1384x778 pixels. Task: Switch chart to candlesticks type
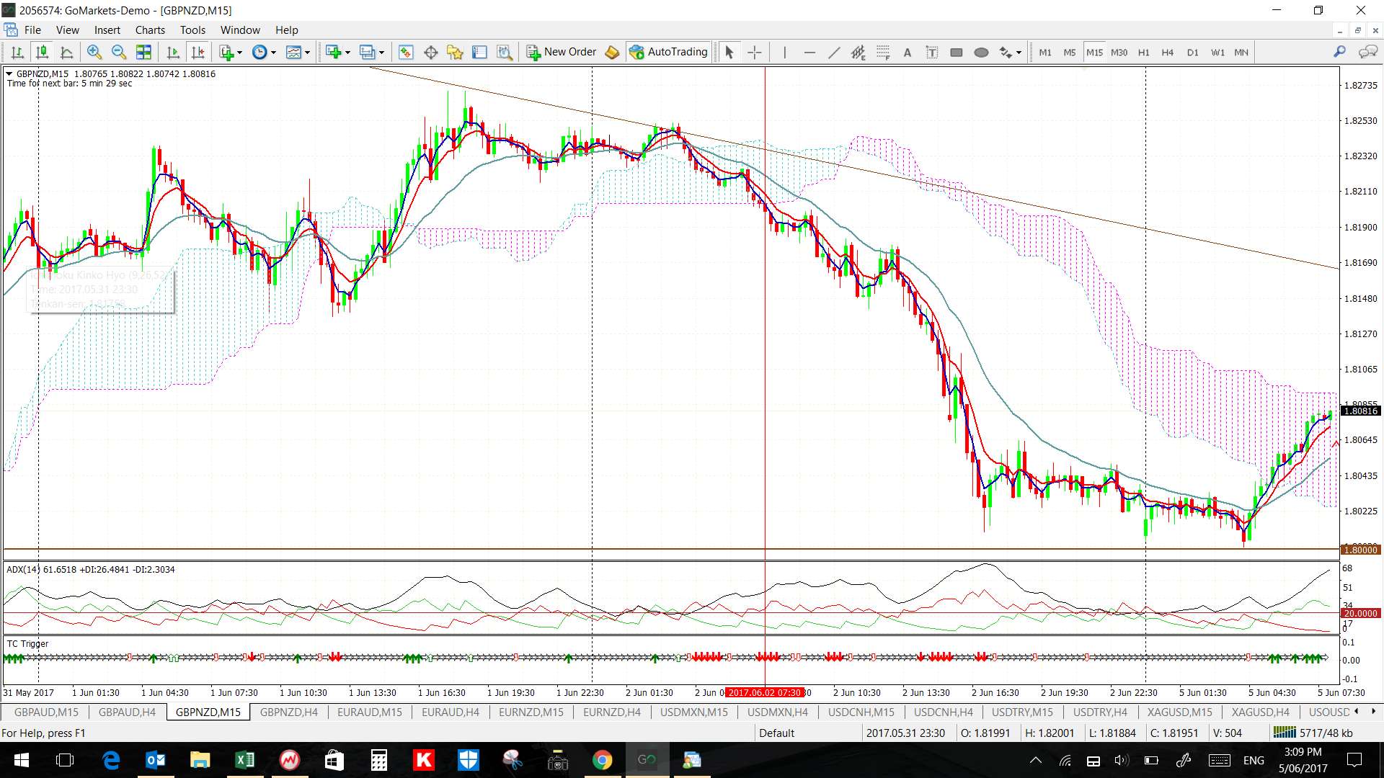click(x=42, y=52)
